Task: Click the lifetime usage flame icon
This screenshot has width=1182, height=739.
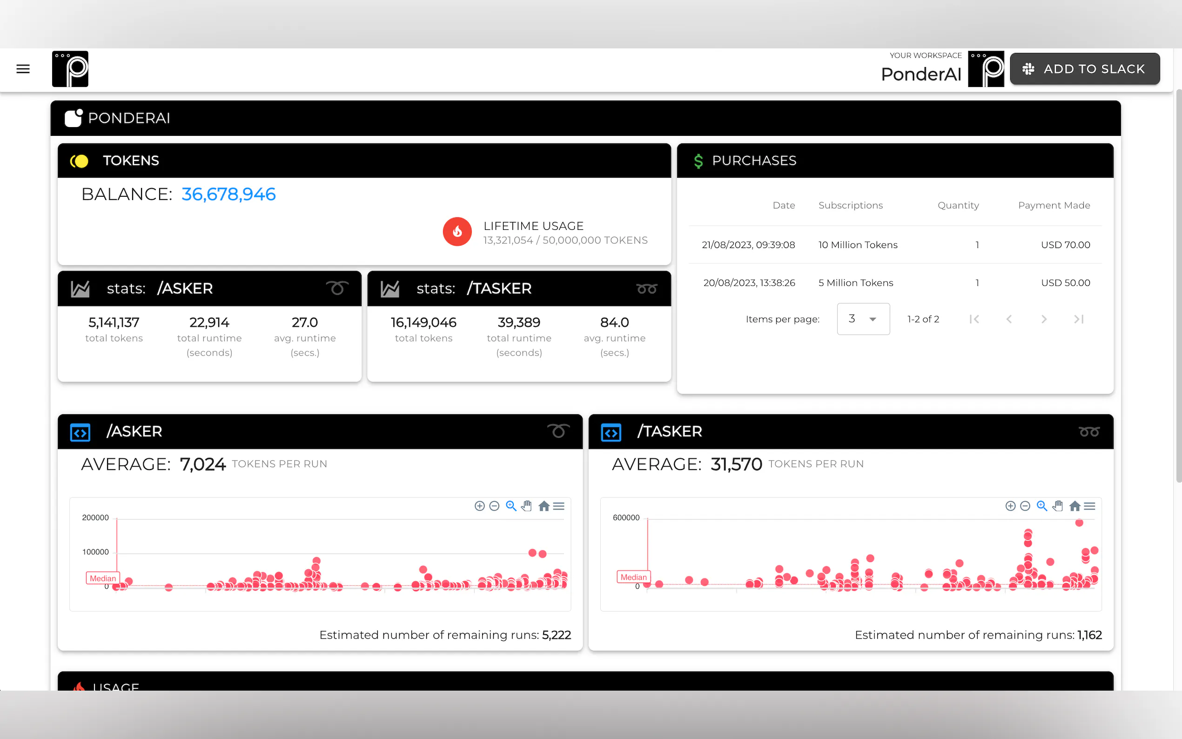Action: (x=457, y=232)
